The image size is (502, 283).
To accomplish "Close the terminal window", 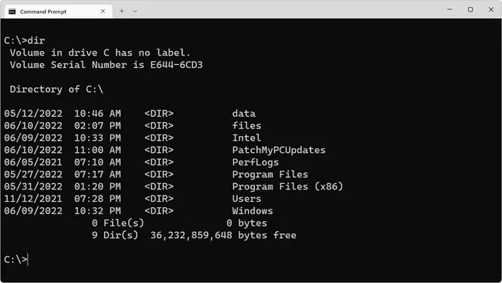I will (x=491, y=9).
